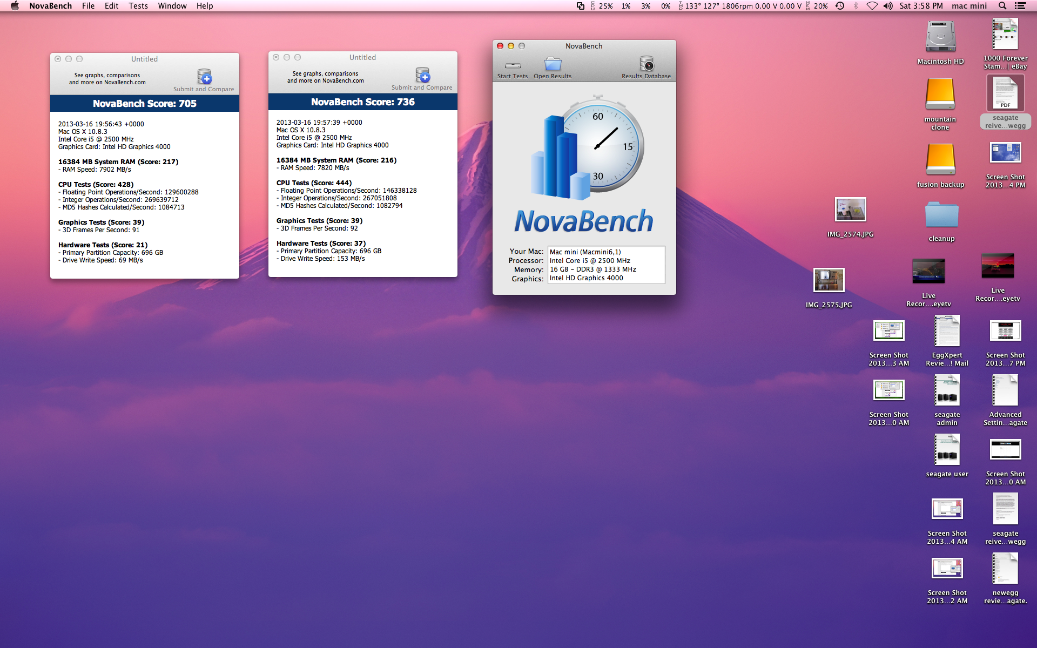The width and height of the screenshot is (1037, 648).
Task: Click NovaBench Score: 705 banner
Action: click(145, 104)
